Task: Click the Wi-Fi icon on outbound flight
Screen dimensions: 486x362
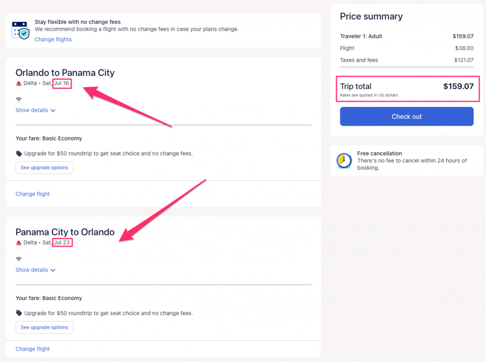Action: click(x=19, y=99)
